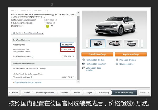Click the Pkw-Label drucken printer icon
Screen dimensions: 158x110
click(117, 60)
